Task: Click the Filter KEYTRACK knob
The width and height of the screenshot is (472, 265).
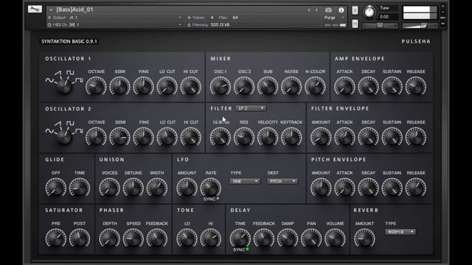Action: [x=291, y=137]
